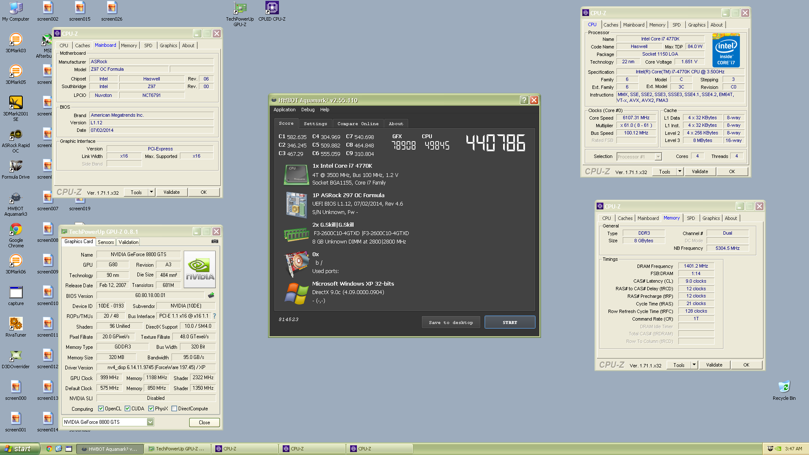Viewport: 809px width, 455px height.
Task: Open Tools dropdown arrow in Mainboard CPU-Z window
Action: click(x=151, y=192)
